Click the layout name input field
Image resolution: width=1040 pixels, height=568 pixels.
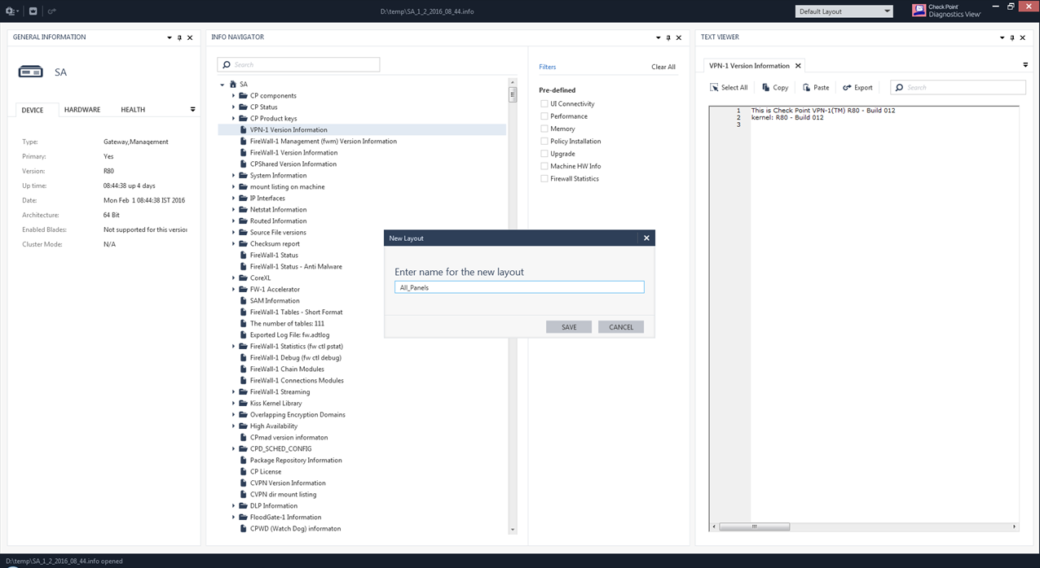[519, 288]
